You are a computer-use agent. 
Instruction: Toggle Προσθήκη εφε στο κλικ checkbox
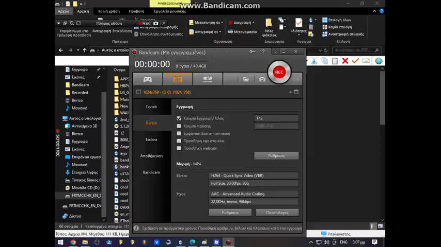coord(179,141)
